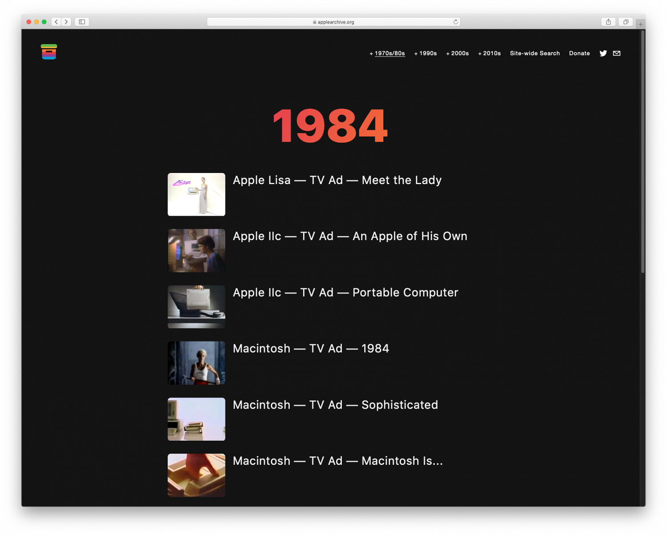667x535 pixels.
Task: Reload the page with refresh icon
Action: (x=455, y=22)
